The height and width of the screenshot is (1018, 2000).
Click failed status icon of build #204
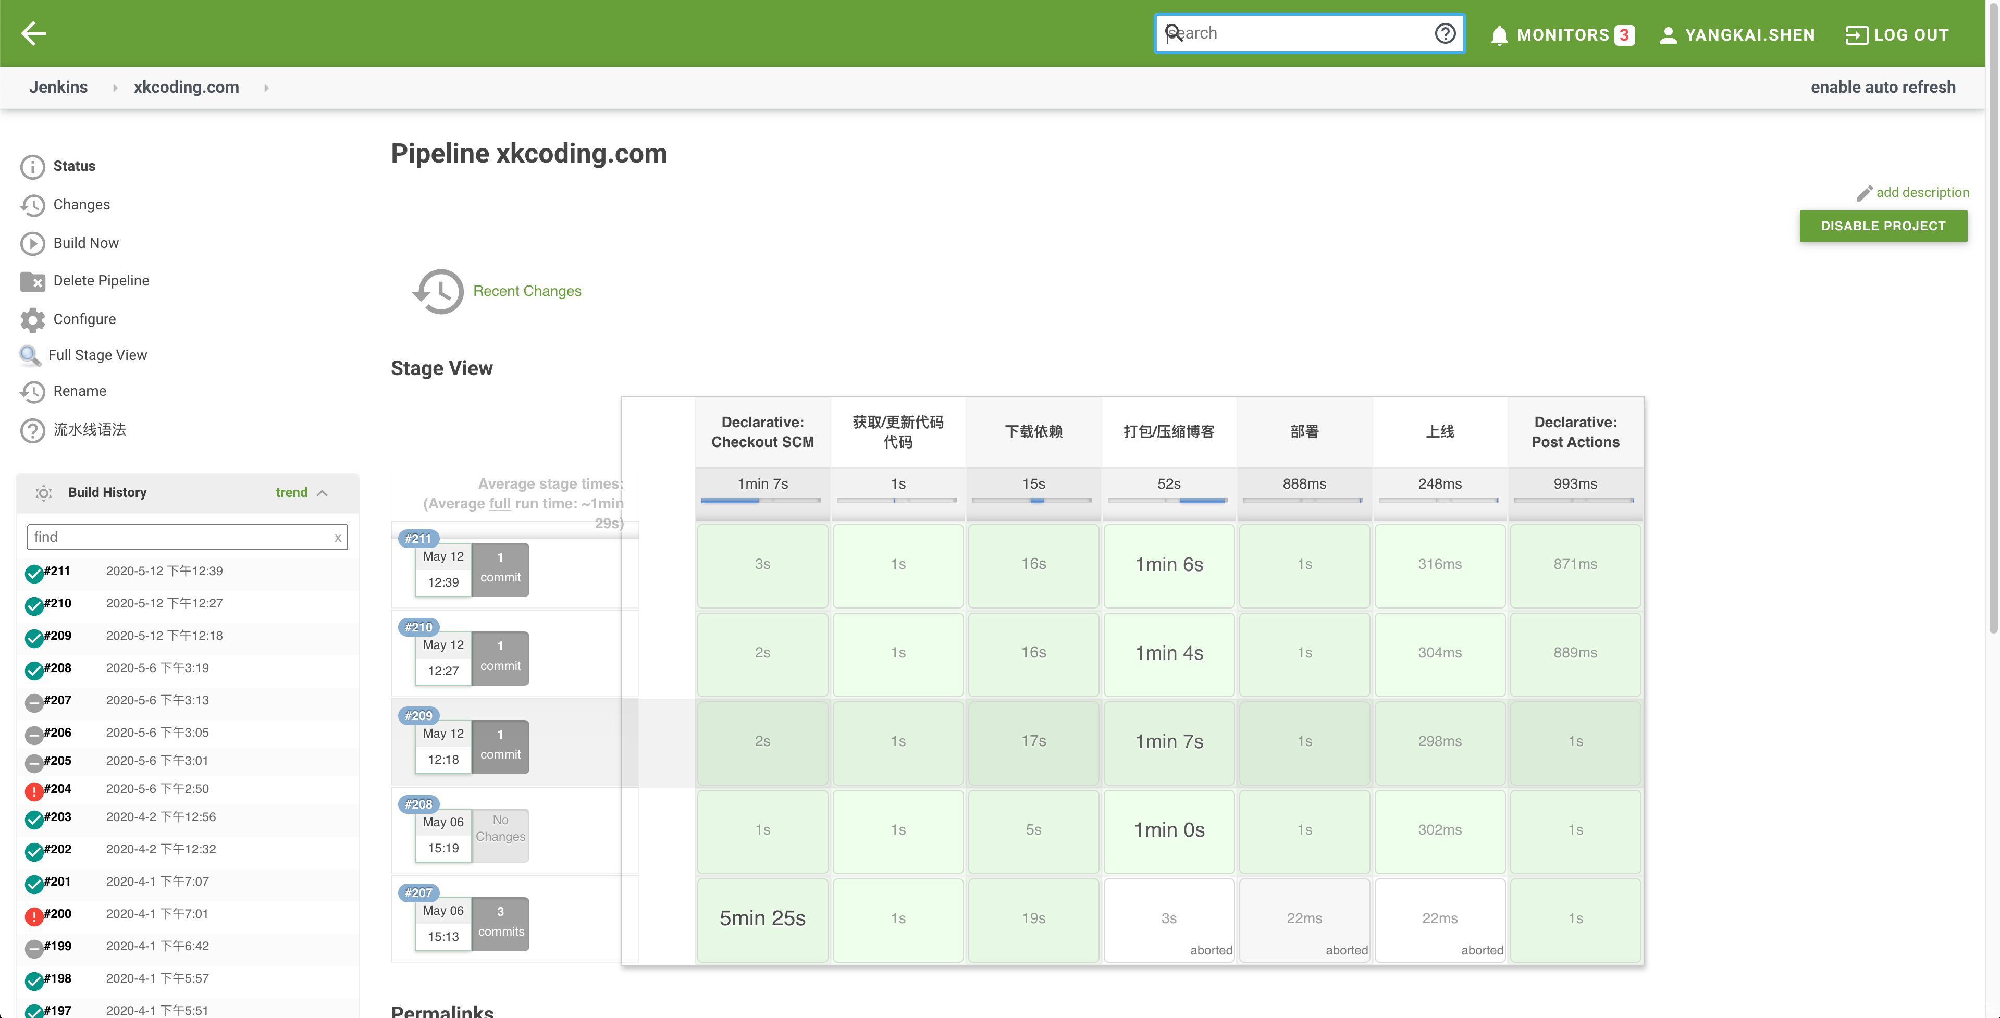tap(34, 791)
